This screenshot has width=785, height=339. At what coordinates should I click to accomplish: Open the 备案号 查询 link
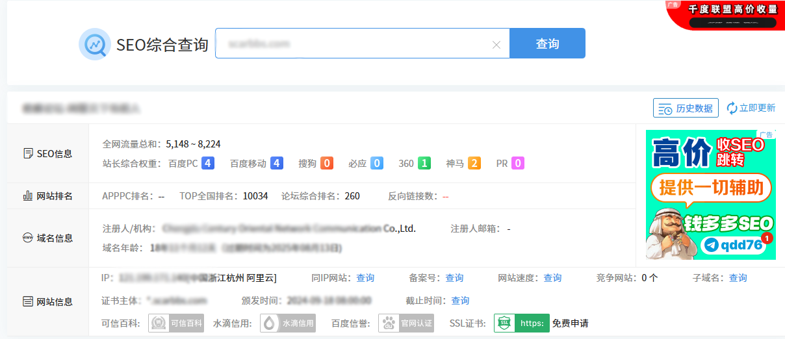tap(454, 278)
